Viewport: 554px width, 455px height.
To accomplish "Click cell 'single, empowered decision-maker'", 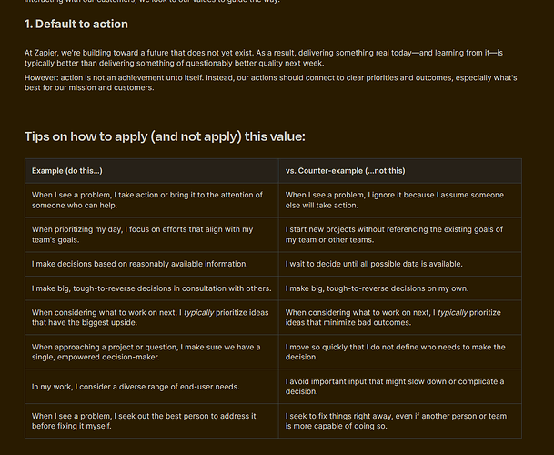I will 152,352.
